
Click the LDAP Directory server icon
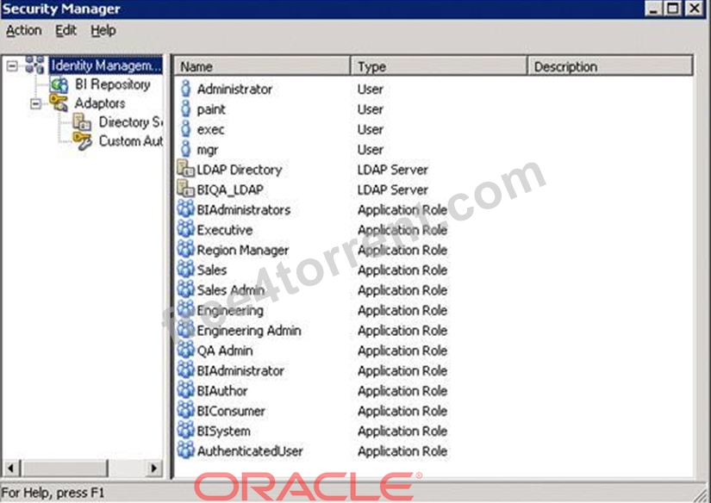[185, 169]
